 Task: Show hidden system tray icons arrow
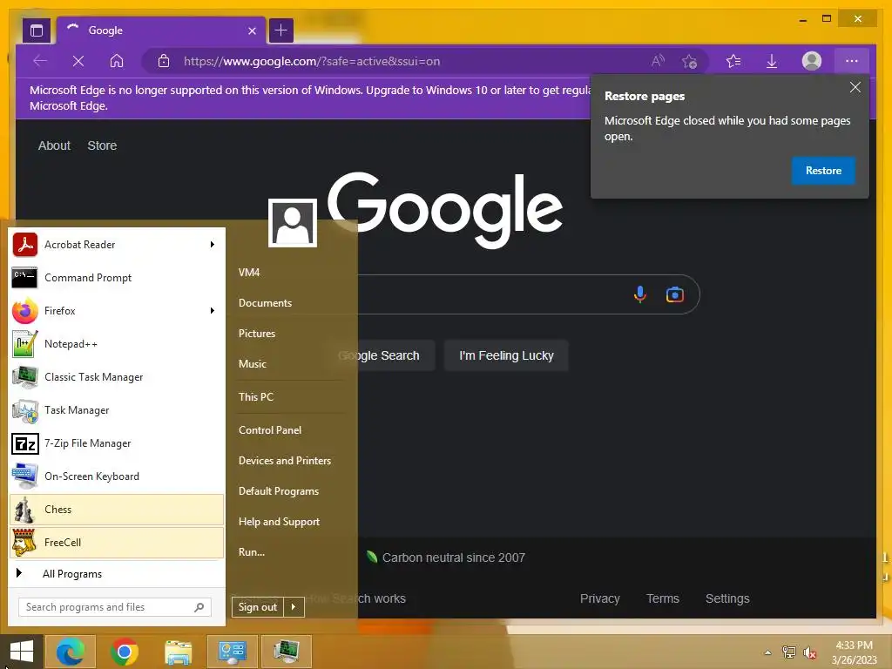tap(768, 652)
